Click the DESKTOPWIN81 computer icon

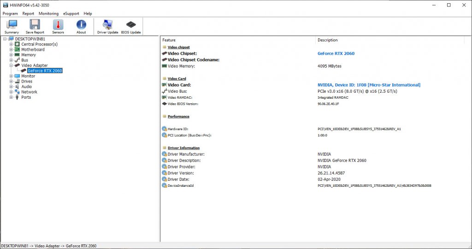coord(11,39)
